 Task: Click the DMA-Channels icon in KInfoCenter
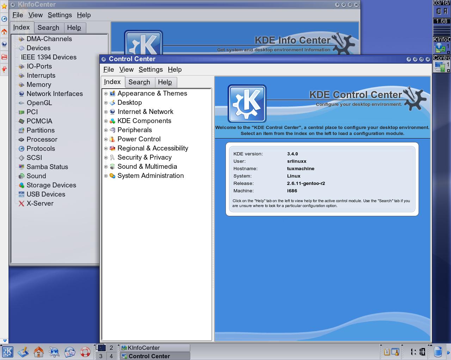pos(21,39)
